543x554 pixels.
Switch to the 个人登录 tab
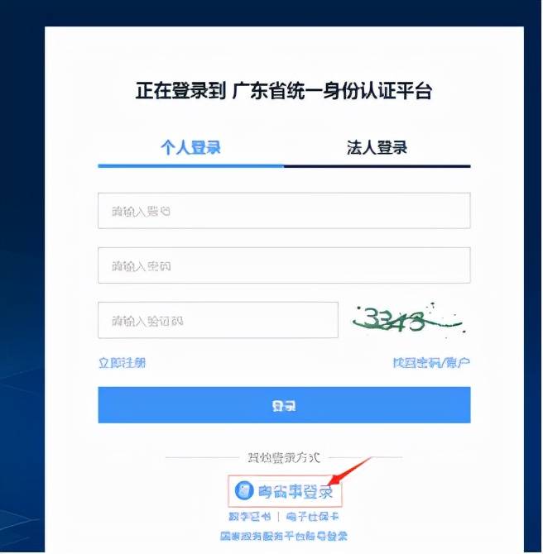click(190, 147)
